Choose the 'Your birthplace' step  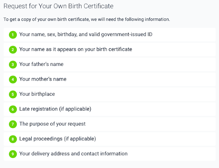[37, 94]
